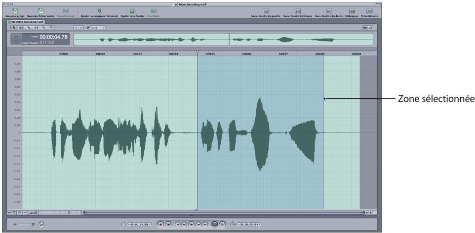475x233 pixels.
Task: Click the center Play/Pause button
Action: (x=192, y=224)
